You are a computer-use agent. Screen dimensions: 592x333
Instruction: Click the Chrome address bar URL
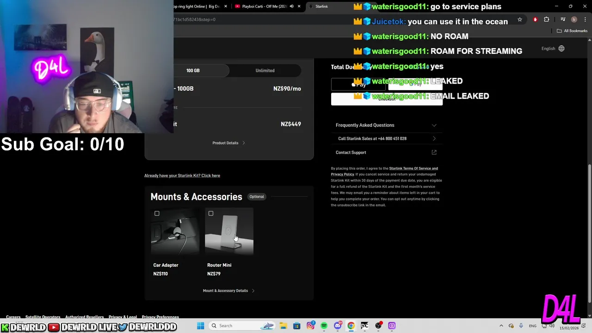point(194,19)
